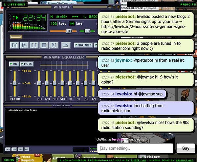Focus the Say something chat input

(x=135, y=148)
